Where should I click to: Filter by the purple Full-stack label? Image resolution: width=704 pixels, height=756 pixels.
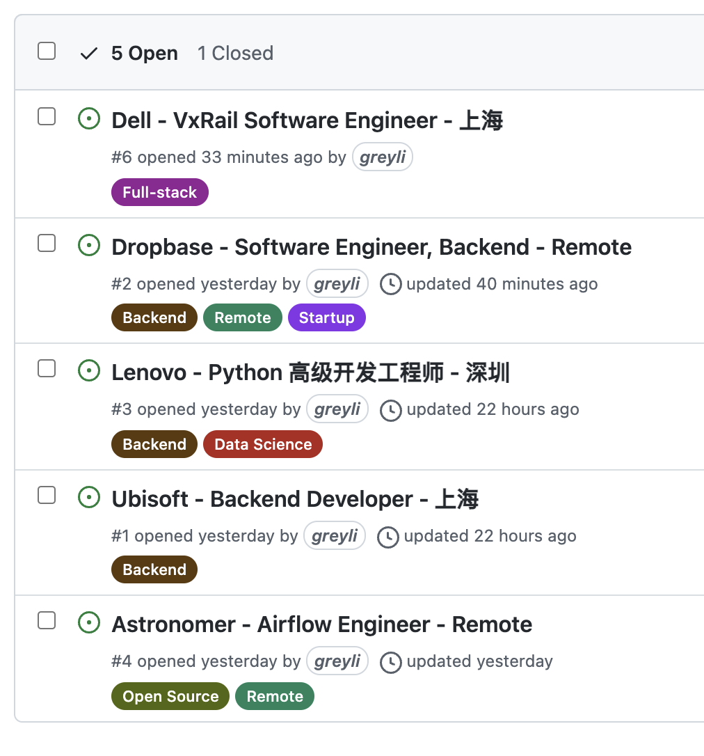pyautogui.click(x=160, y=193)
